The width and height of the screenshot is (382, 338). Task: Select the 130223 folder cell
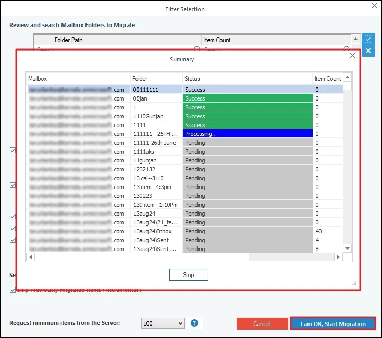[156, 196]
